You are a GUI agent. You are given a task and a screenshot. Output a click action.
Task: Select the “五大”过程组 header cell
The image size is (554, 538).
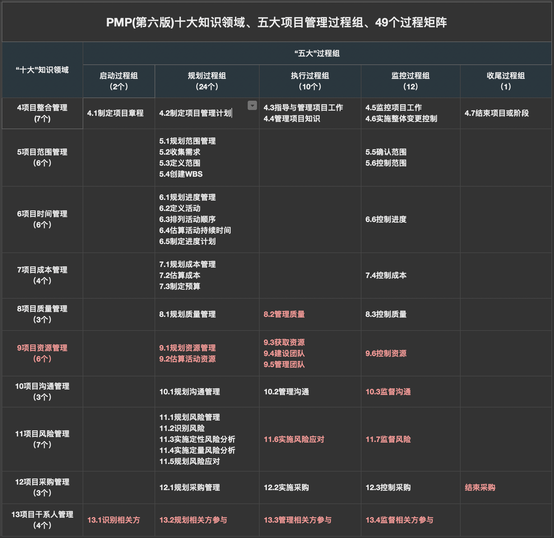317,53
